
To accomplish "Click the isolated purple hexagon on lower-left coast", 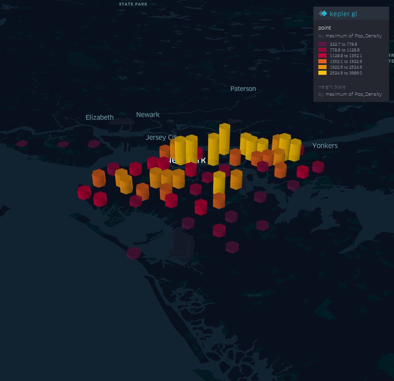I will (x=134, y=253).
